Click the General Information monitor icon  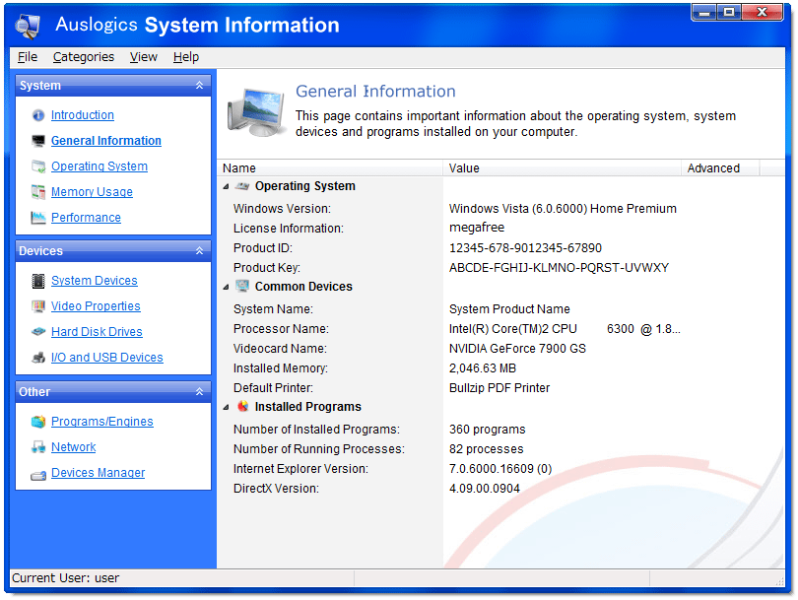[x=38, y=141]
